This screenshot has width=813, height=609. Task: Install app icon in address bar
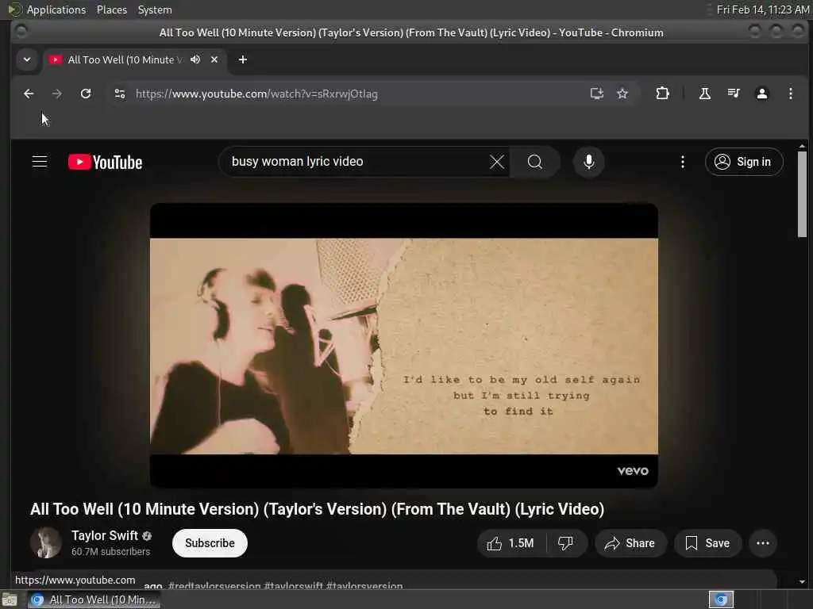tap(596, 94)
